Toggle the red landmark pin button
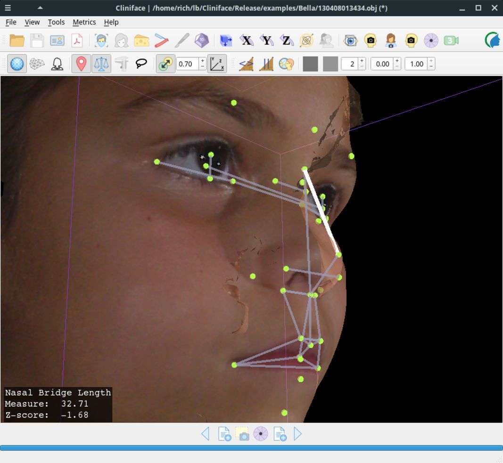 (x=81, y=64)
